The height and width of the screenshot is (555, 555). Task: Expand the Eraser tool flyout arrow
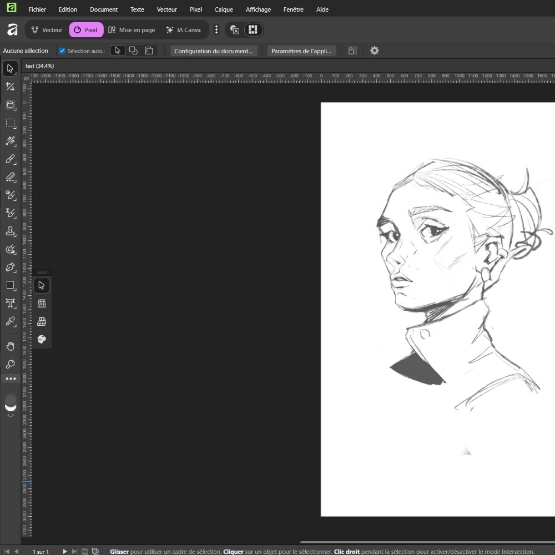14,182
